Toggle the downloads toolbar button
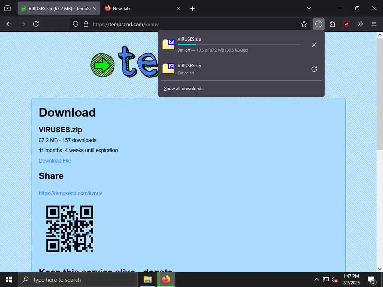 click(319, 24)
